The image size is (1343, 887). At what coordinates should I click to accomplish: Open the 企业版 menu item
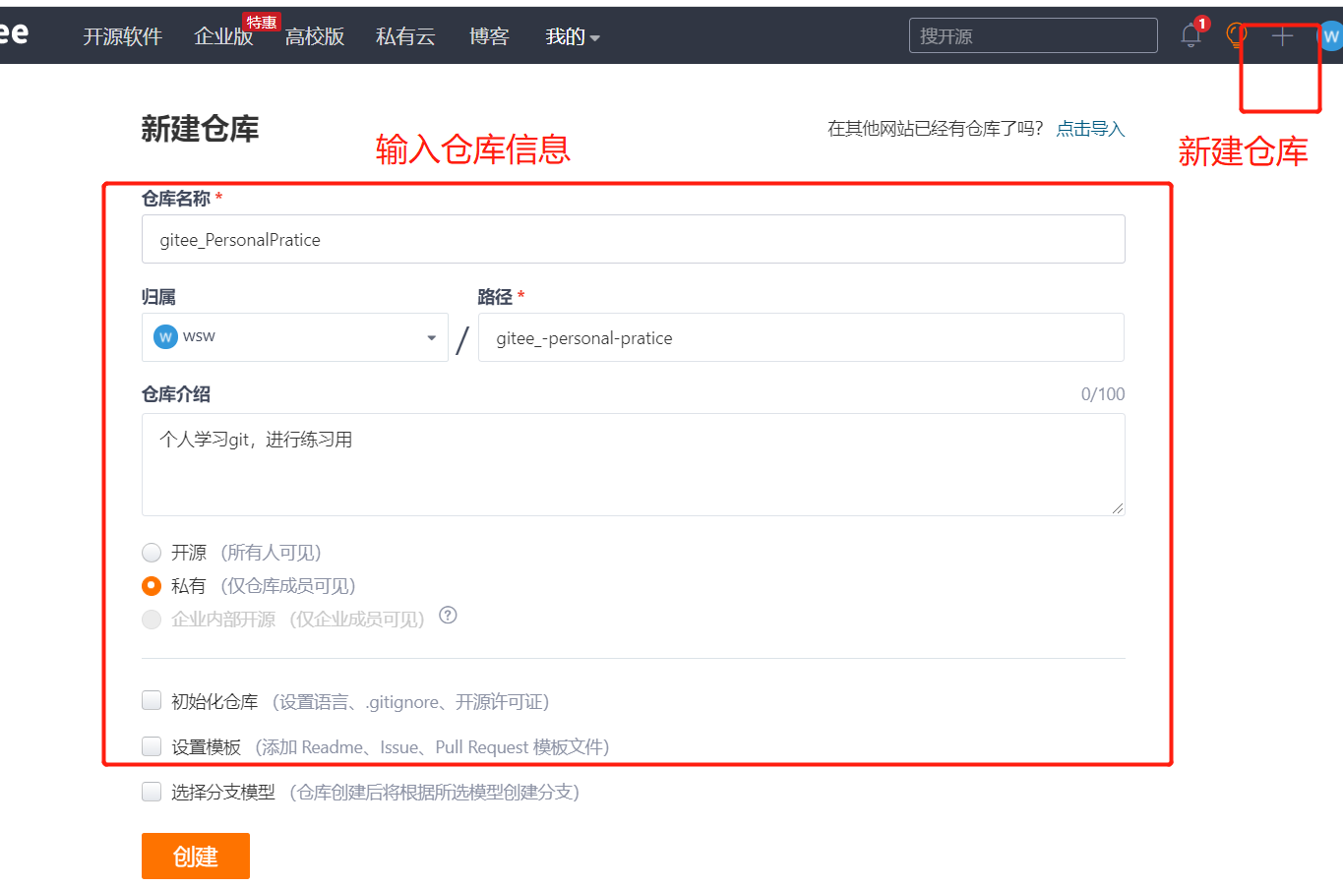223,36
